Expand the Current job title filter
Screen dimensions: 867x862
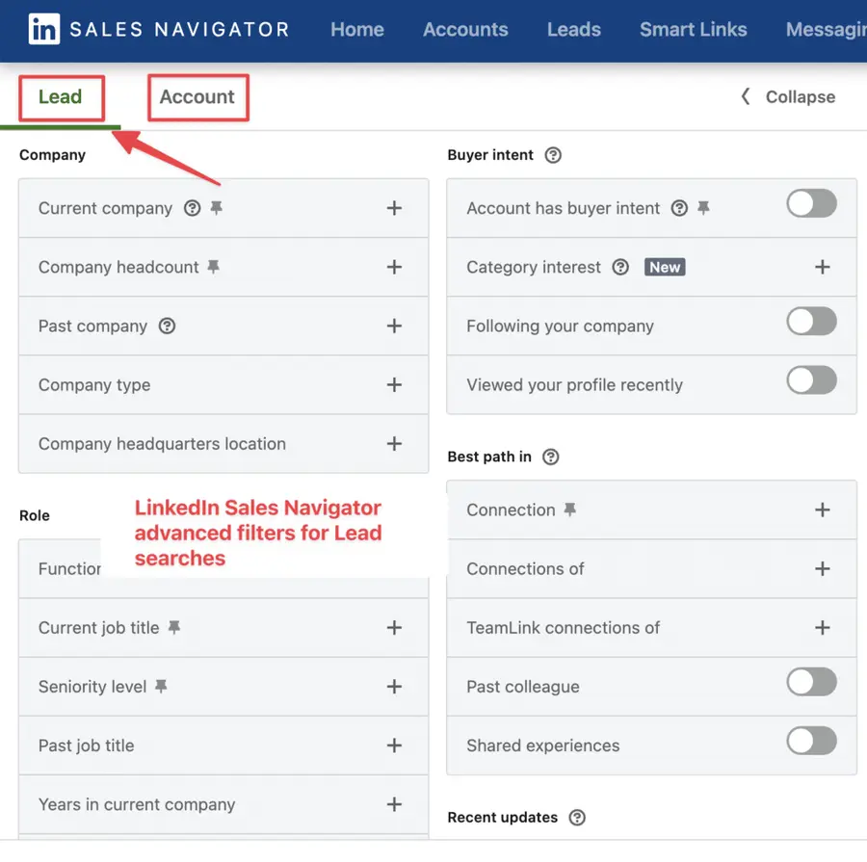pos(395,627)
